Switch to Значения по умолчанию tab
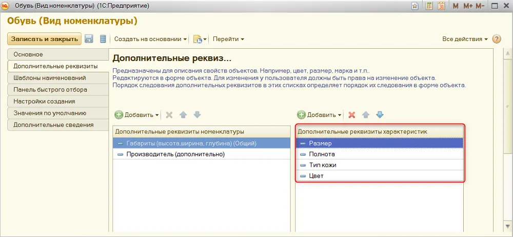Image resolution: width=513 pixels, height=237 pixels. click(58, 113)
